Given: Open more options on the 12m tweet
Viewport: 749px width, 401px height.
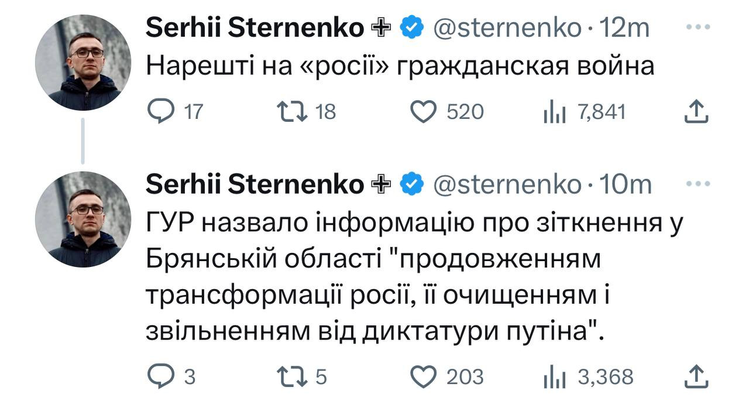Looking at the screenshot, I should (x=697, y=28).
